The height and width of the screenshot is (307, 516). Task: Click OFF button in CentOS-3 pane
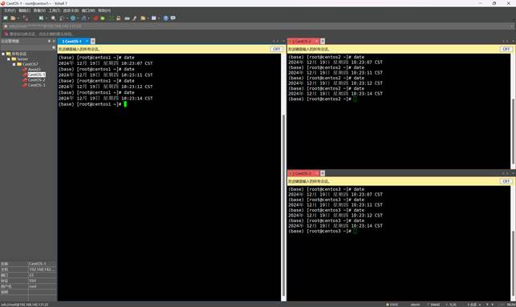(506, 181)
